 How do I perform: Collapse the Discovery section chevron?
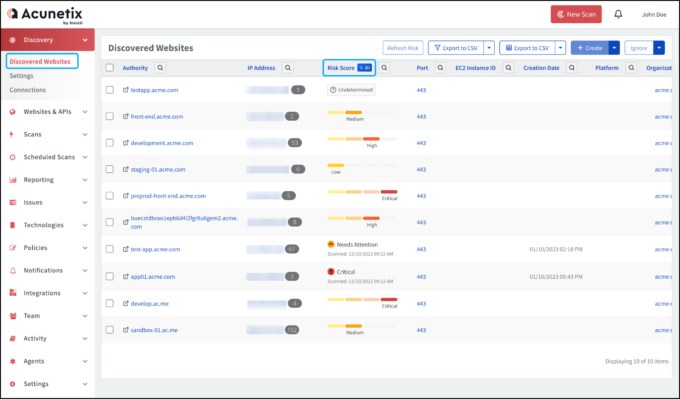pos(85,40)
